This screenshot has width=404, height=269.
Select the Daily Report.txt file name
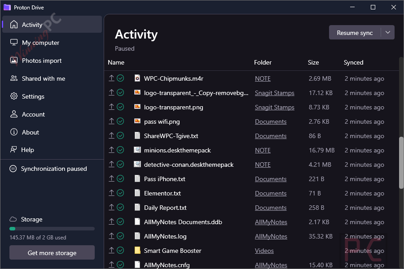tap(165, 208)
